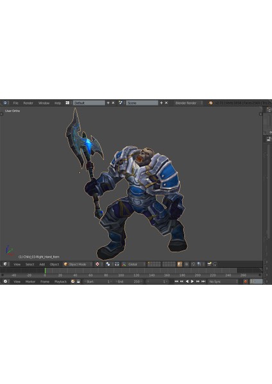
Task: Toggle use preview range clock icon
Action: click(x=73, y=282)
